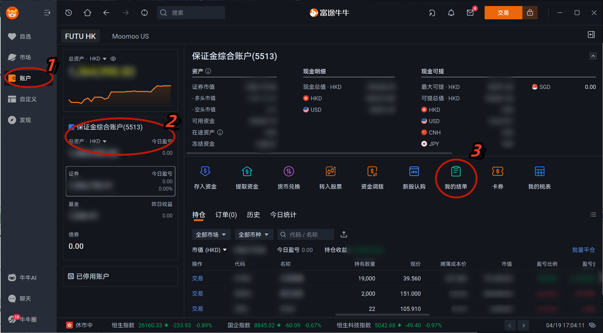Open 转入股票 transfer stocks in
This screenshot has height=333, width=603.
(330, 178)
